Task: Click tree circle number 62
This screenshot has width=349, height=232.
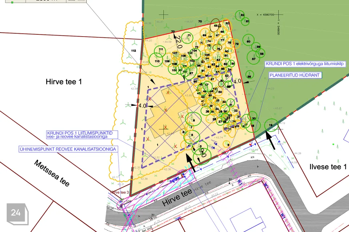Action: (240, 15)
